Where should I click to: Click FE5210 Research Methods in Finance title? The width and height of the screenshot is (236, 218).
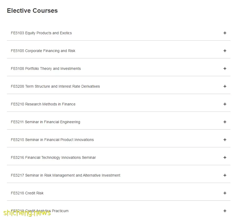[43, 104]
